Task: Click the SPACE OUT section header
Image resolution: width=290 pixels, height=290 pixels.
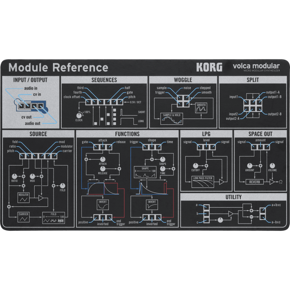Action: click(260, 134)
